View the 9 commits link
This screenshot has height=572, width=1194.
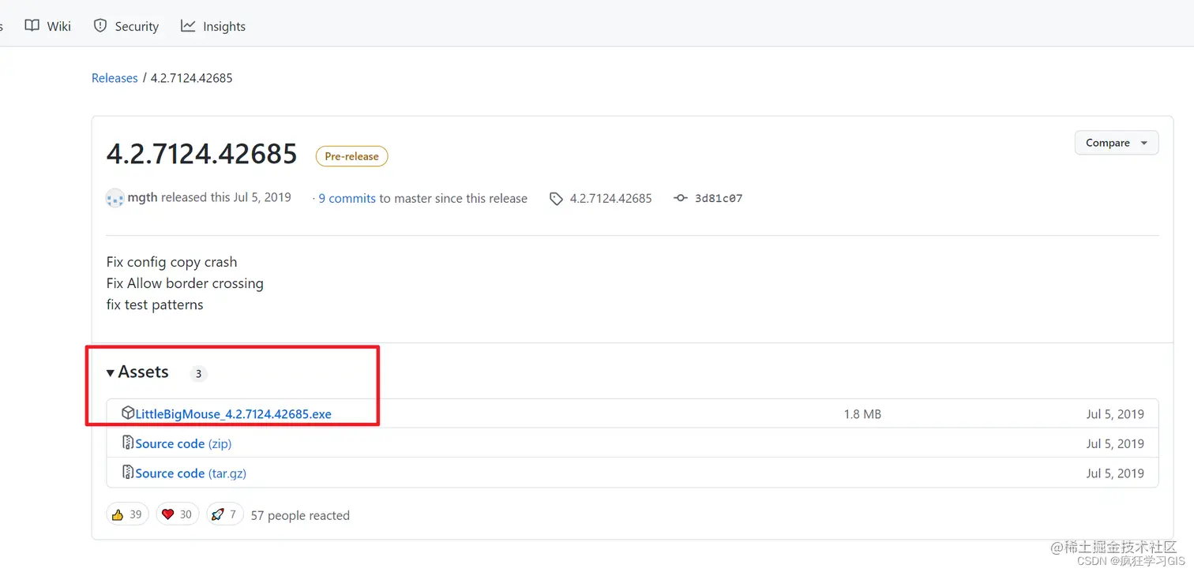(x=347, y=199)
